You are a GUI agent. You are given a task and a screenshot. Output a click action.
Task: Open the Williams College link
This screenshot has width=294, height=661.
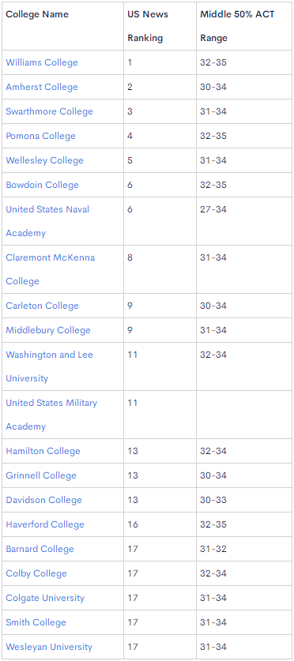(x=42, y=62)
